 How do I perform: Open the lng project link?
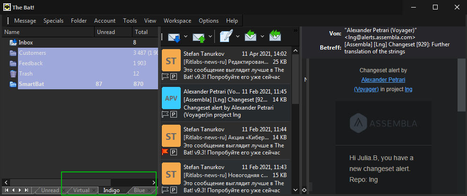(x=409, y=89)
